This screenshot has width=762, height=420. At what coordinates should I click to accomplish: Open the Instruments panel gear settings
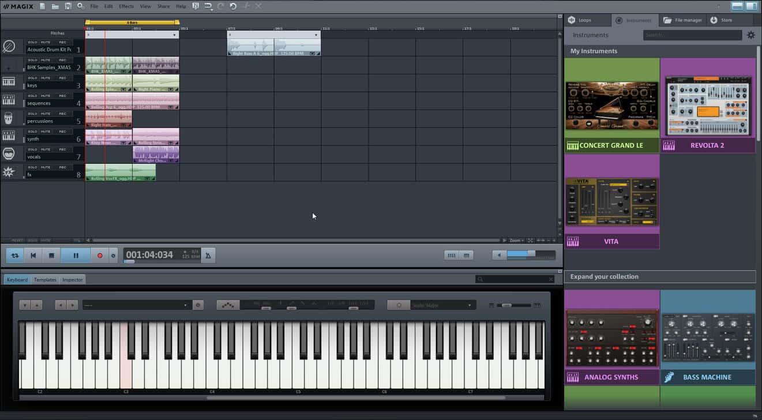pos(750,35)
